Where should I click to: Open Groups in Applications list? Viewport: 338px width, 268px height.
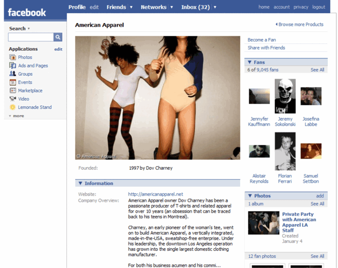25,74
